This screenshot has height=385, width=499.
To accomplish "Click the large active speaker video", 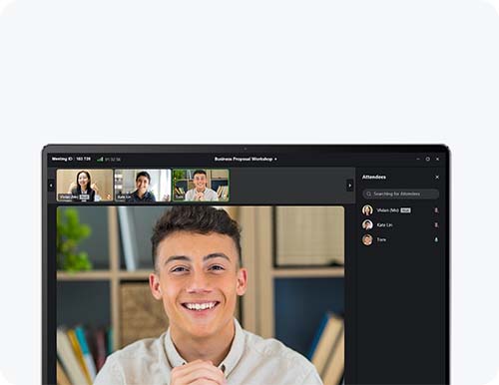I will pyautogui.click(x=201, y=295).
